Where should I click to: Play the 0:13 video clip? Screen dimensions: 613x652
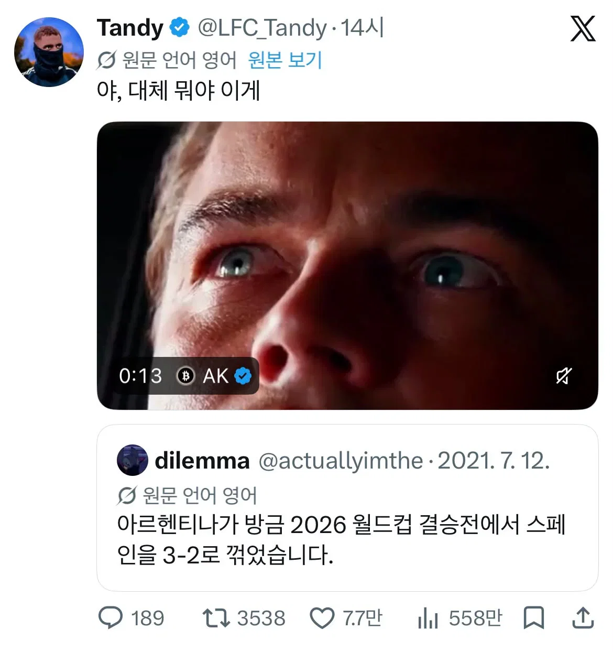[347, 265]
